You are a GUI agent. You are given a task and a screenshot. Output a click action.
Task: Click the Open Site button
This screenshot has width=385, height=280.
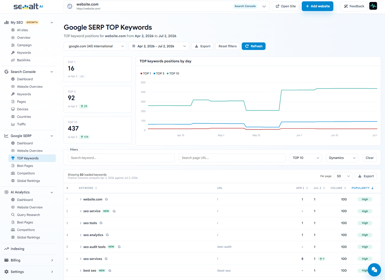pyautogui.click(x=286, y=6)
